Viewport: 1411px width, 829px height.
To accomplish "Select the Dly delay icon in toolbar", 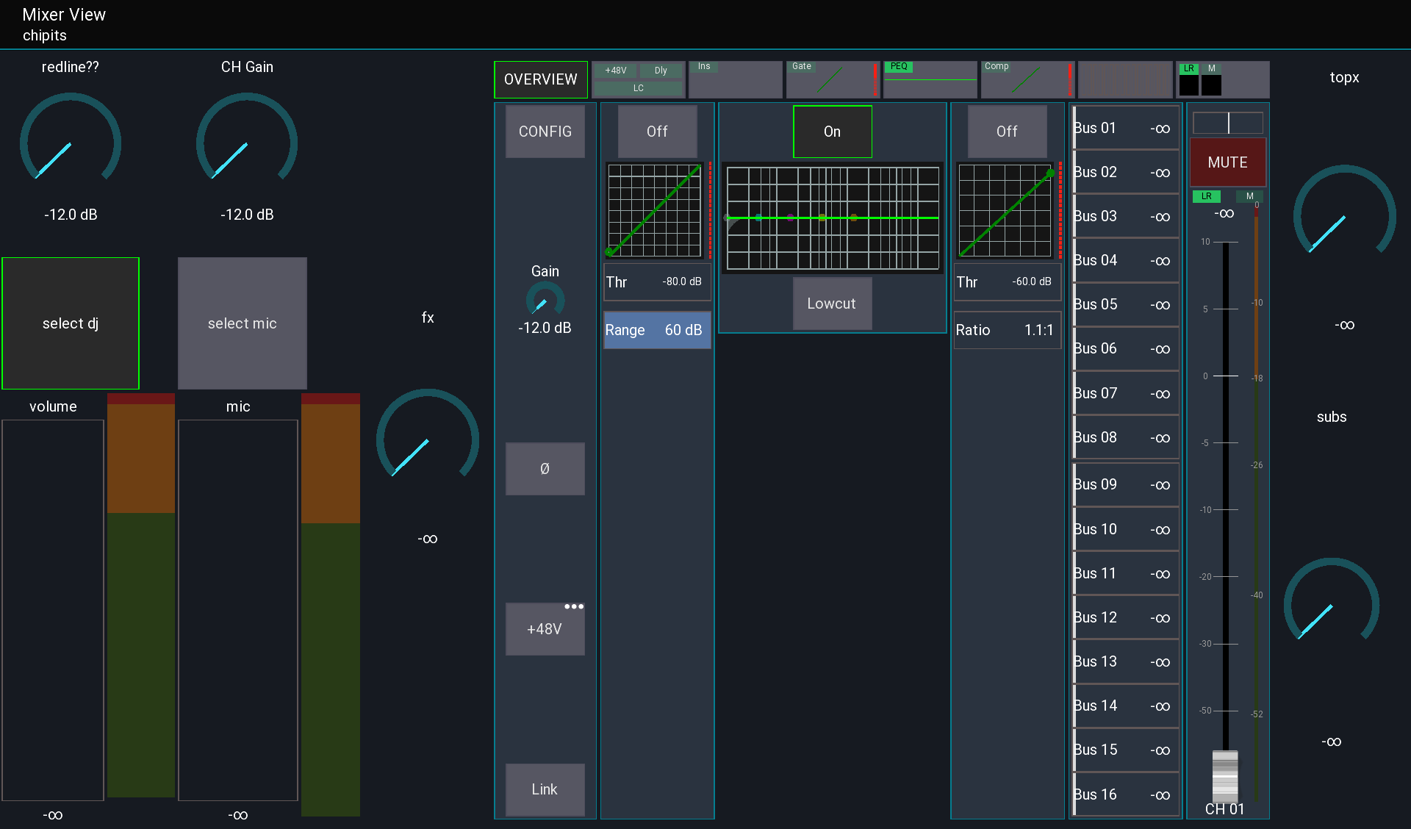I will [660, 71].
